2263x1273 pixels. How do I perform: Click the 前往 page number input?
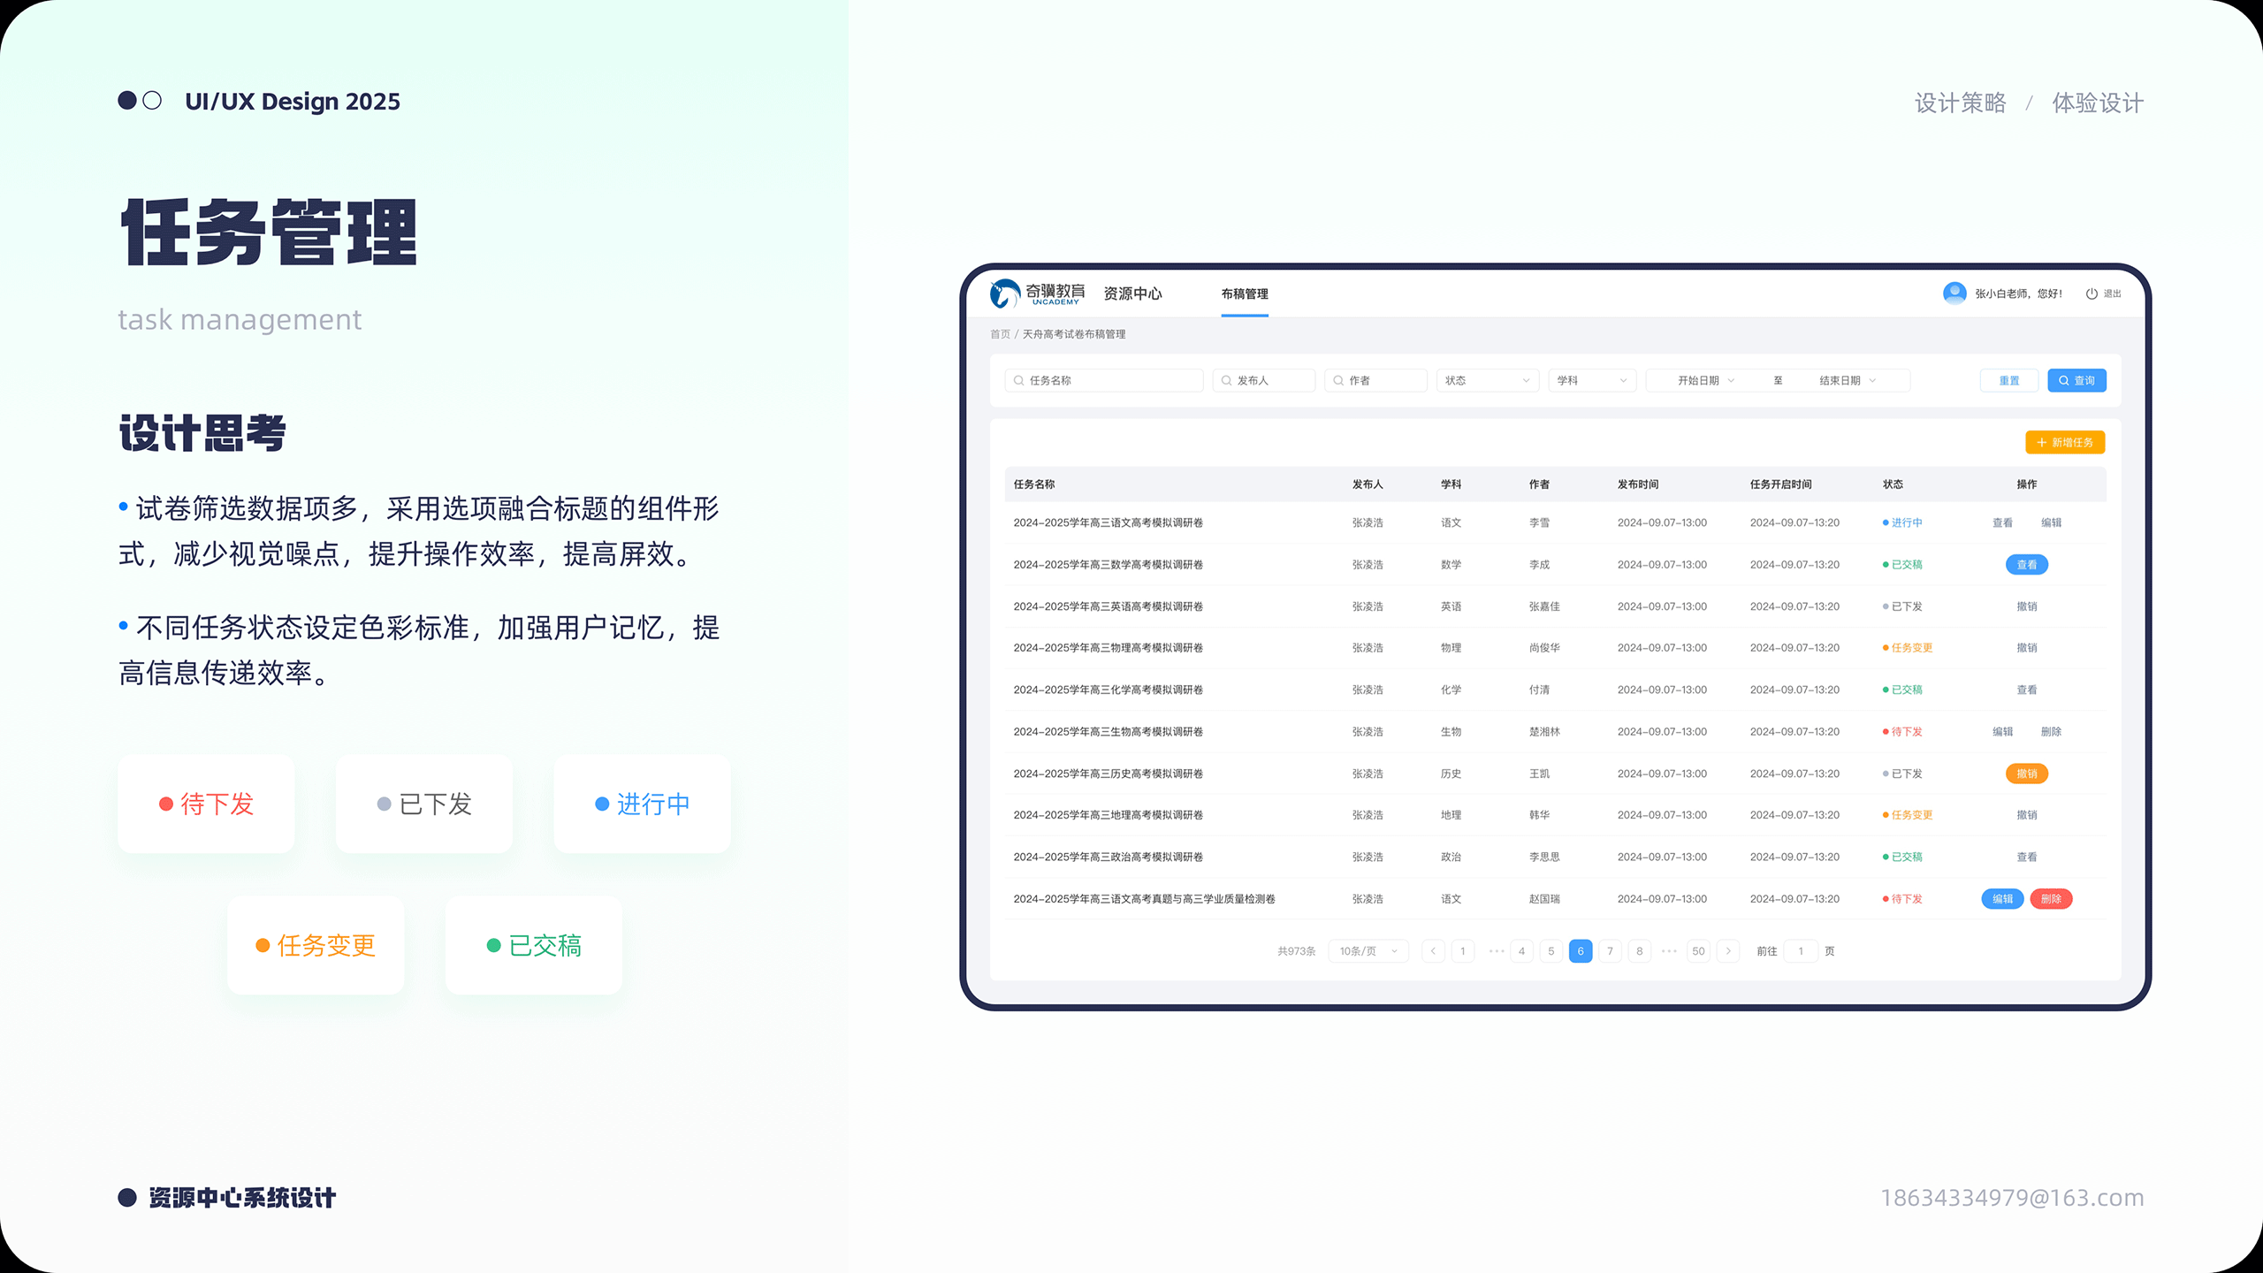click(1801, 951)
